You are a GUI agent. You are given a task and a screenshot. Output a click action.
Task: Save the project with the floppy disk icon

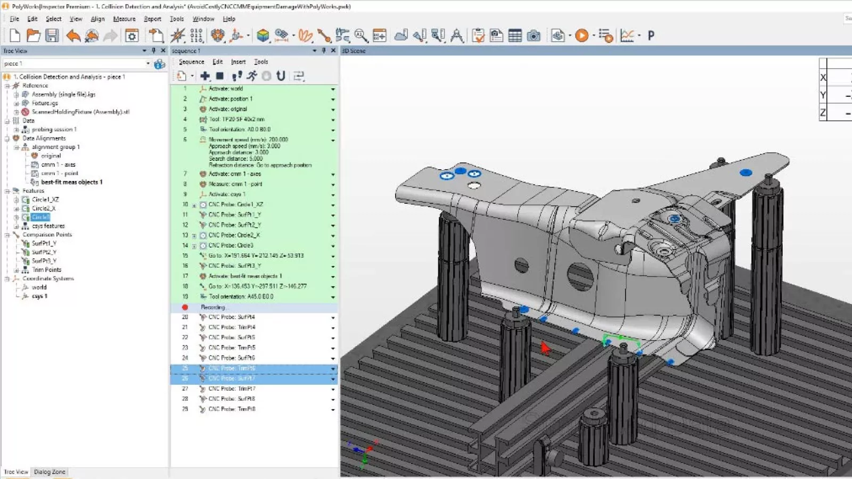tap(52, 36)
